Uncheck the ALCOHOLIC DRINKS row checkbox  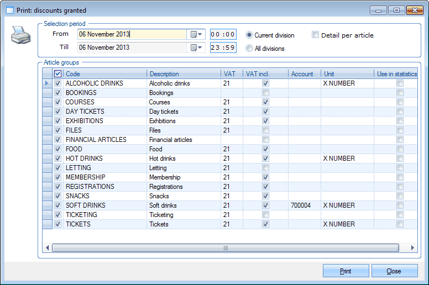[x=58, y=83]
